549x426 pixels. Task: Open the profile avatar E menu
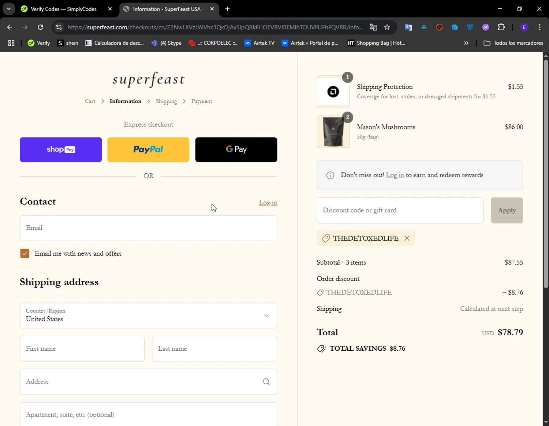(524, 27)
